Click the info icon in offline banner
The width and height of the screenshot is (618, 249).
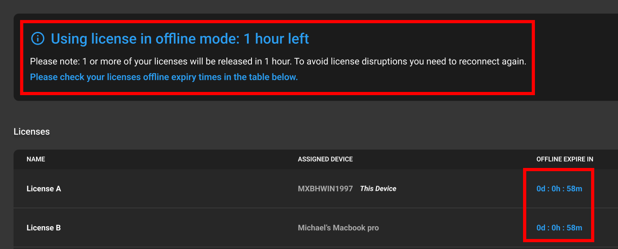point(37,39)
